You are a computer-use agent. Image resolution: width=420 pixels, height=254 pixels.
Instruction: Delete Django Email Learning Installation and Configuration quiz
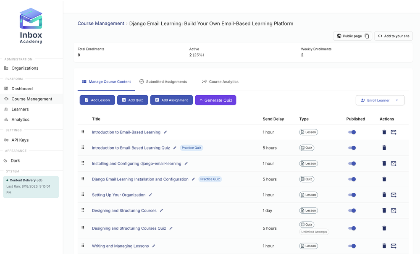pyautogui.click(x=384, y=179)
